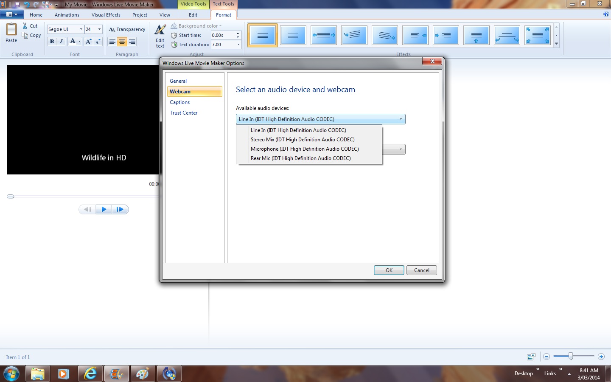Open Internet Explorer from the taskbar
The width and height of the screenshot is (611, 382).
(90, 374)
